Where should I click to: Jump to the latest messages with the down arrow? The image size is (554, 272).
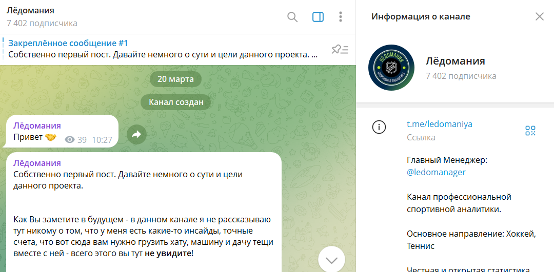tap(331, 260)
